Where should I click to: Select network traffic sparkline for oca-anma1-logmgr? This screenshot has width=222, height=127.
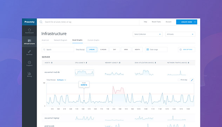(x=176, y=118)
